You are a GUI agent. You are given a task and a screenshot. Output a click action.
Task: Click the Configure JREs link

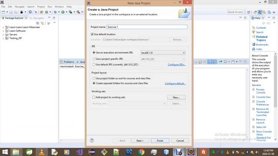(x=177, y=65)
